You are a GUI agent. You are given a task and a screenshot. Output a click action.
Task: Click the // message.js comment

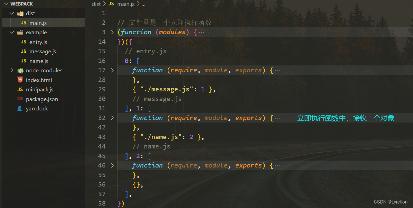click(157, 99)
